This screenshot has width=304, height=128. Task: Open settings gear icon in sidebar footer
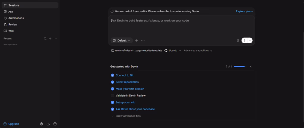41,124
